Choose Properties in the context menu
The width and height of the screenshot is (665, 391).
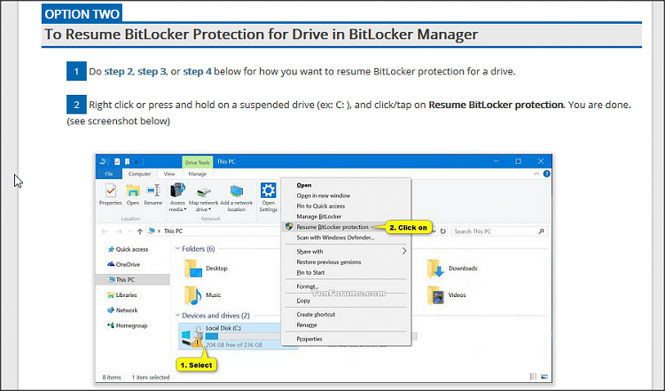(x=309, y=340)
